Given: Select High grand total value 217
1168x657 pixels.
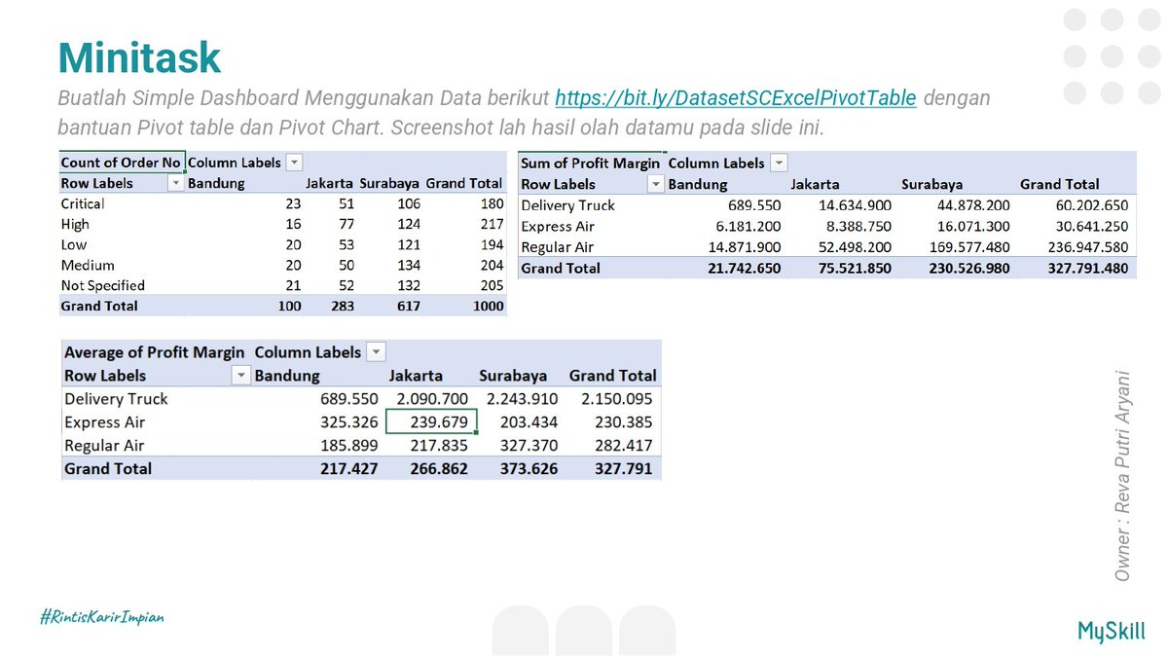Looking at the screenshot, I should pyautogui.click(x=493, y=224).
